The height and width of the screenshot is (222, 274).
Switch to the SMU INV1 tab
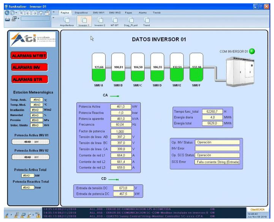pyautogui.click(x=99, y=13)
